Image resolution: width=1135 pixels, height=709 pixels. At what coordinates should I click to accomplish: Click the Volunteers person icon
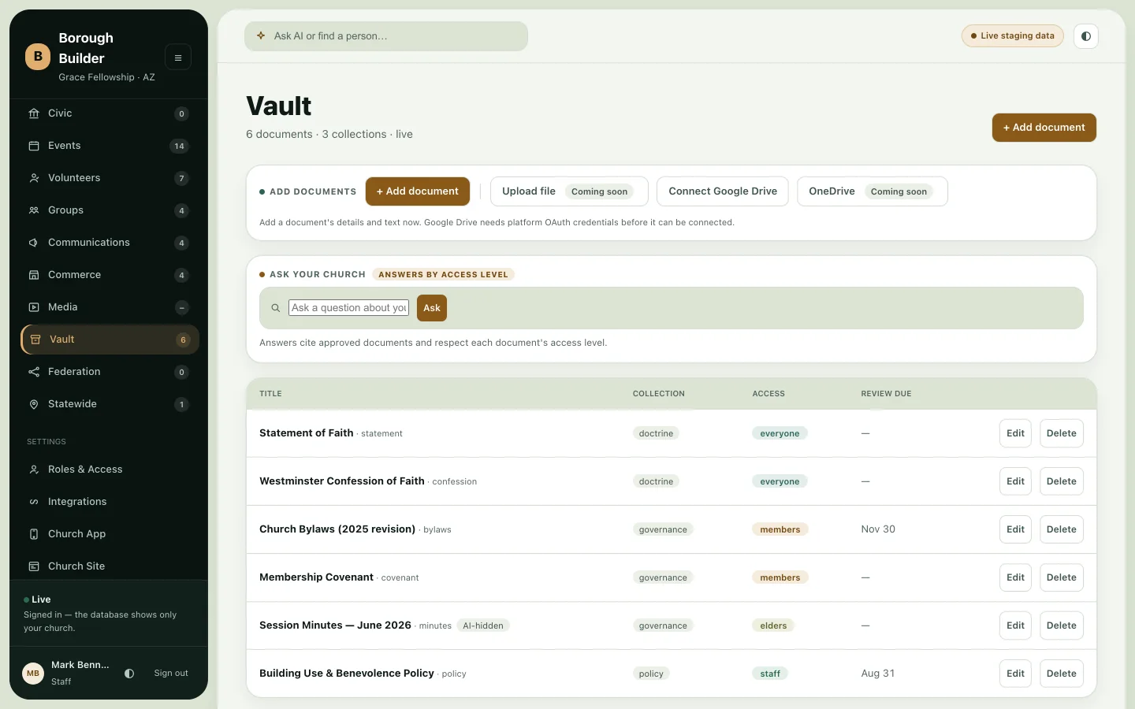(x=34, y=178)
